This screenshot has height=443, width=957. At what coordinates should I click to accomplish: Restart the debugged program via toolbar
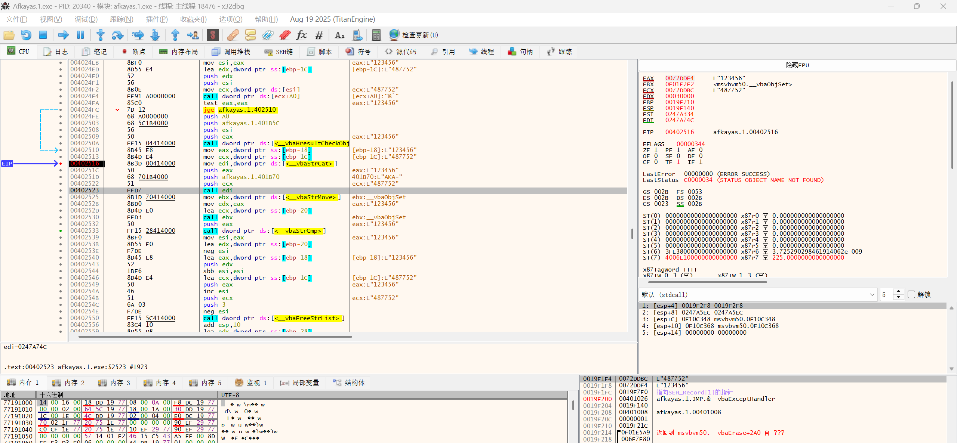(x=26, y=35)
